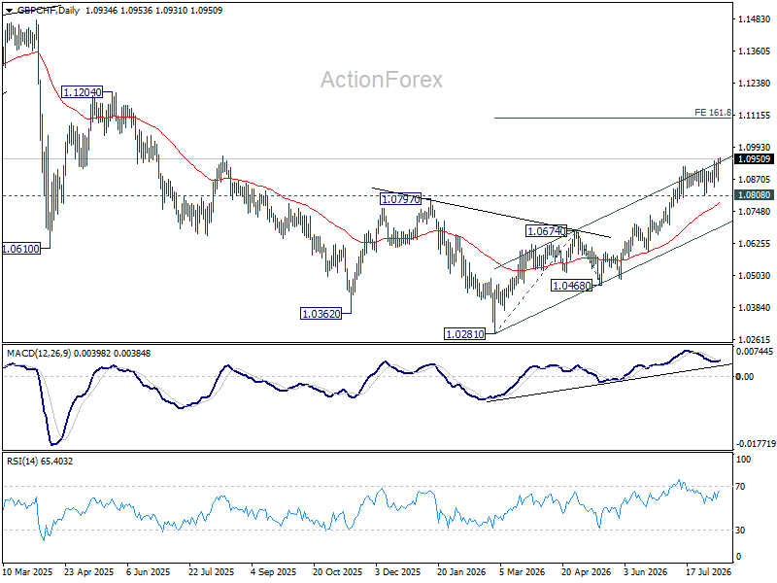
Task: Click the 10 Mar 2025 date label
Action: point(28,571)
